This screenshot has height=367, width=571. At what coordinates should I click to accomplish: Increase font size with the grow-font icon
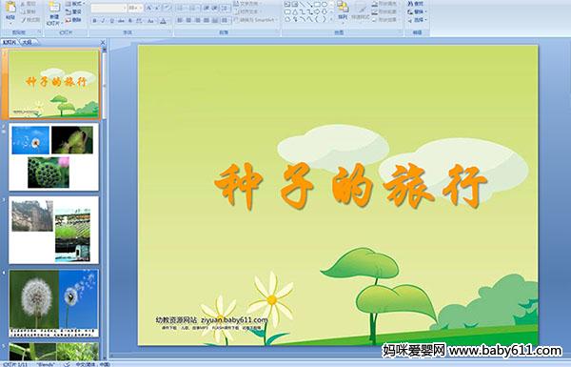[x=149, y=8]
